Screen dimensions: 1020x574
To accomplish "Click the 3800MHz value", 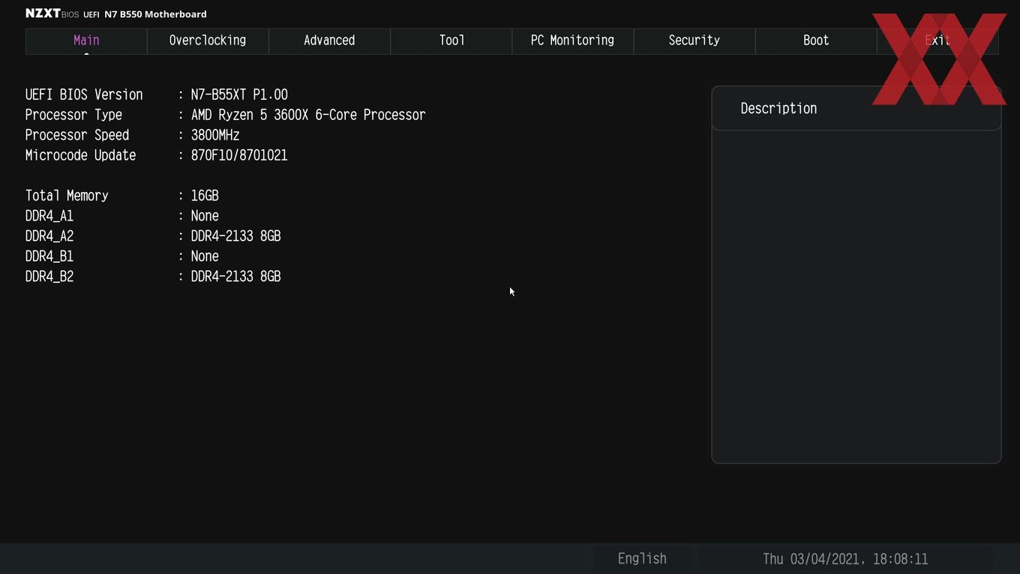I will click(215, 135).
